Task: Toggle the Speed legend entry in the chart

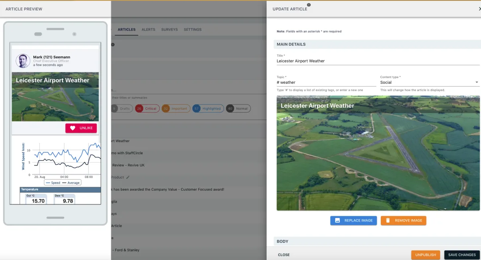Action: click(53, 183)
